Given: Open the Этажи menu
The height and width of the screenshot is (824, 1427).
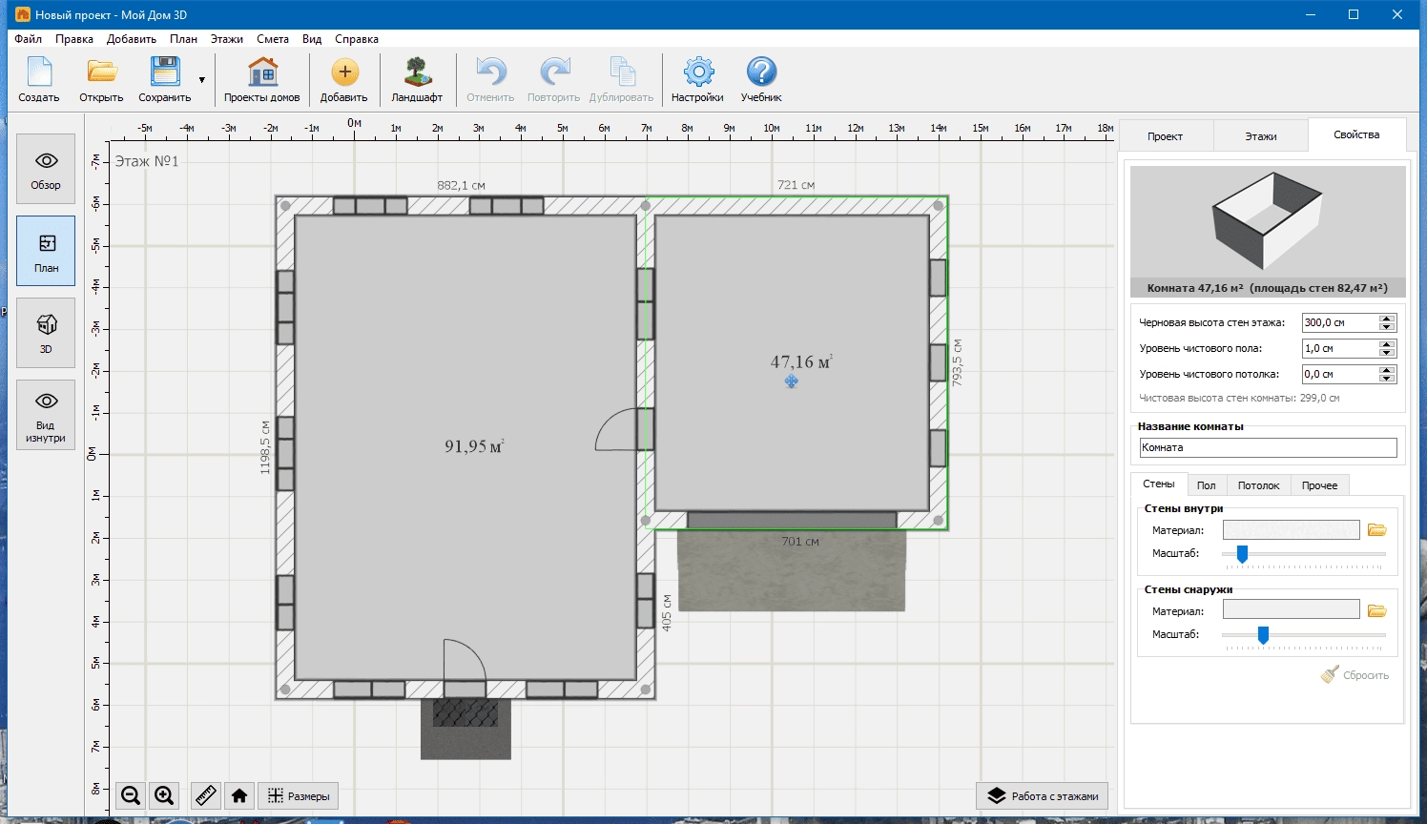Looking at the screenshot, I should [x=227, y=39].
